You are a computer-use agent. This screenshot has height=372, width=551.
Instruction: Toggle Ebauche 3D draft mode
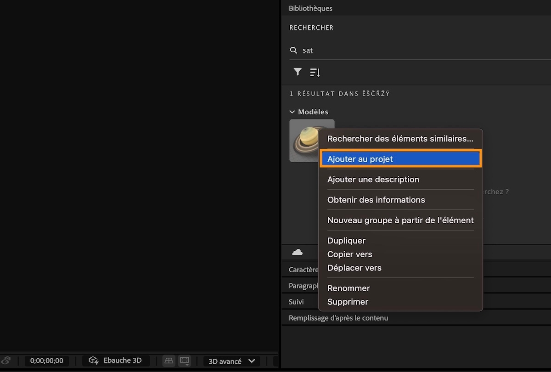click(116, 361)
